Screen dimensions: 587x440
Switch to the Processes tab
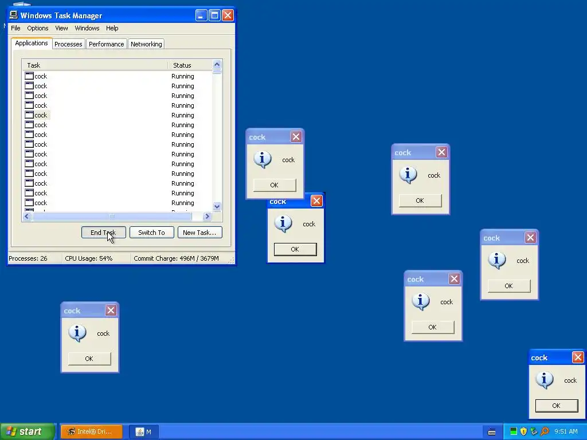(68, 44)
